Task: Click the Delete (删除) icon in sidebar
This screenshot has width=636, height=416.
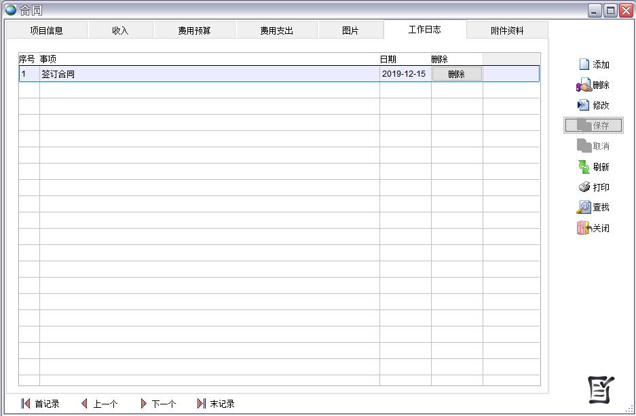Action: pyautogui.click(x=584, y=86)
